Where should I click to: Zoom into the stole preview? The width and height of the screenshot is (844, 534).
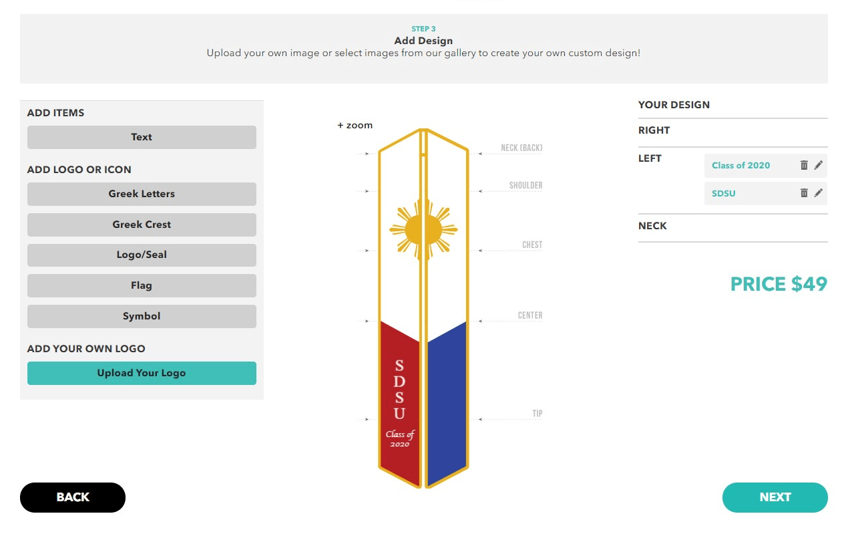(x=355, y=125)
